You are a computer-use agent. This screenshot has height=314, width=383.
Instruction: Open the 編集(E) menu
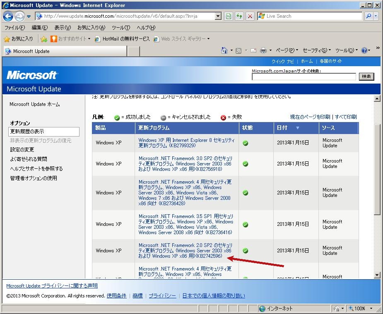[40, 28]
